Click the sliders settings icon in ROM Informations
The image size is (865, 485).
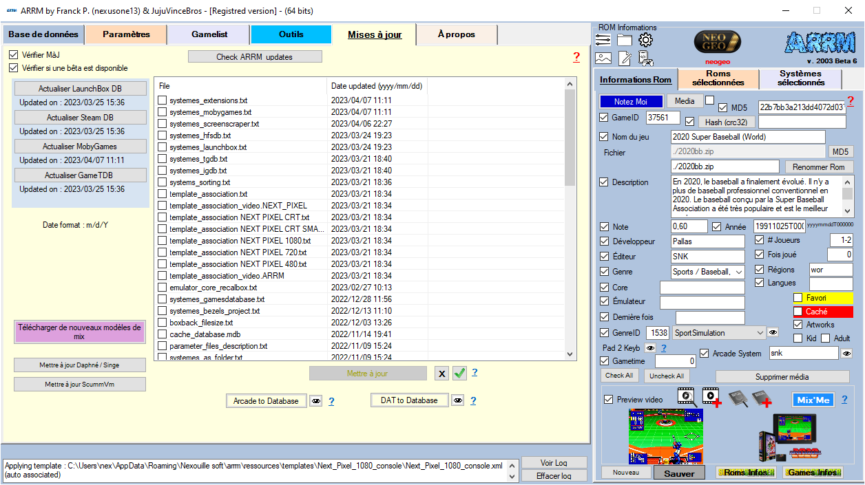[603, 40]
